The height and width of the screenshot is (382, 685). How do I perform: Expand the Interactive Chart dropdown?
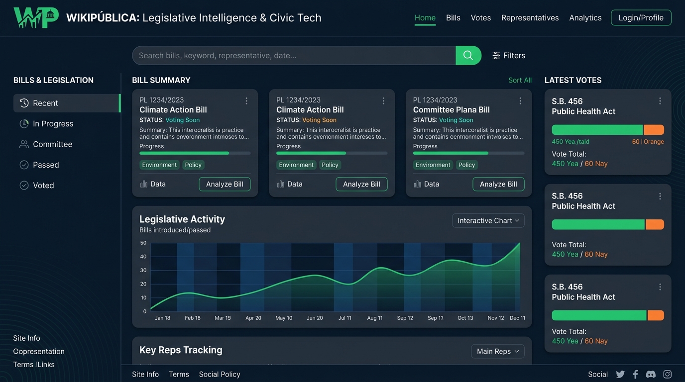488,220
